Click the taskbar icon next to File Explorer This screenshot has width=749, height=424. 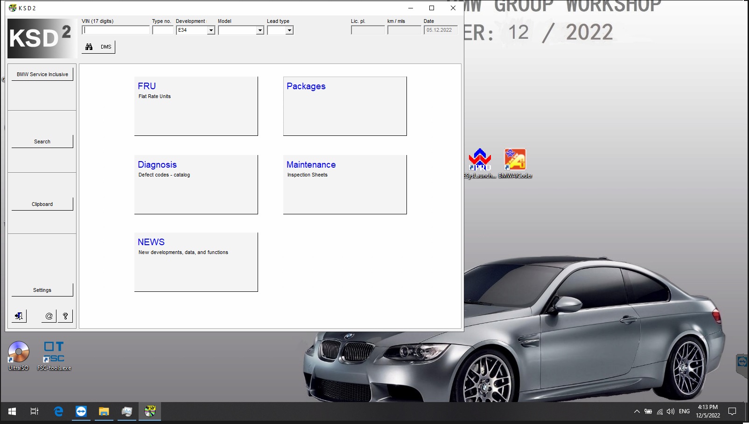[127, 411]
